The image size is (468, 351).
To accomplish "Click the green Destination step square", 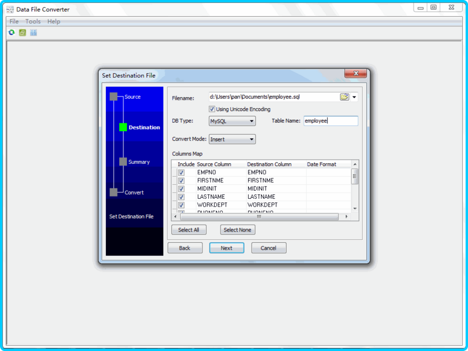I will 123,127.
